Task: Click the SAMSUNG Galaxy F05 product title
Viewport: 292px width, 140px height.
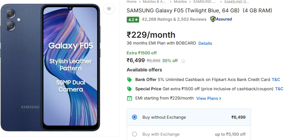Action: click(199, 11)
